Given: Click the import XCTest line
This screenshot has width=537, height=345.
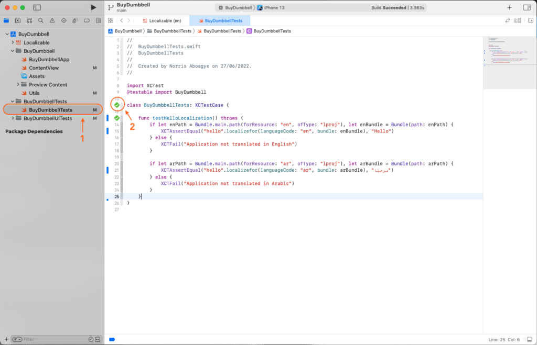Looking at the screenshot, I should (145, 85).
